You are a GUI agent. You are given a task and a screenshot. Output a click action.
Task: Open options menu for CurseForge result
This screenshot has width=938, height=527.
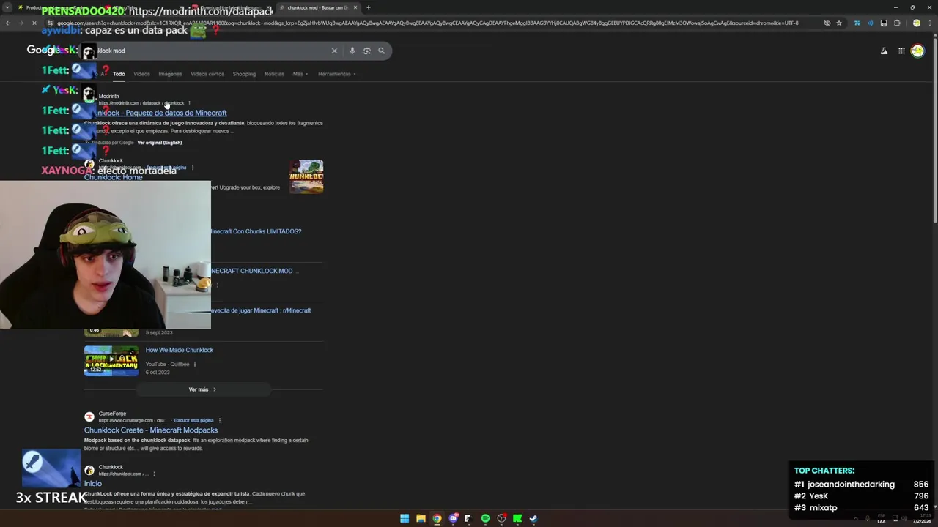tap(220, 420)
